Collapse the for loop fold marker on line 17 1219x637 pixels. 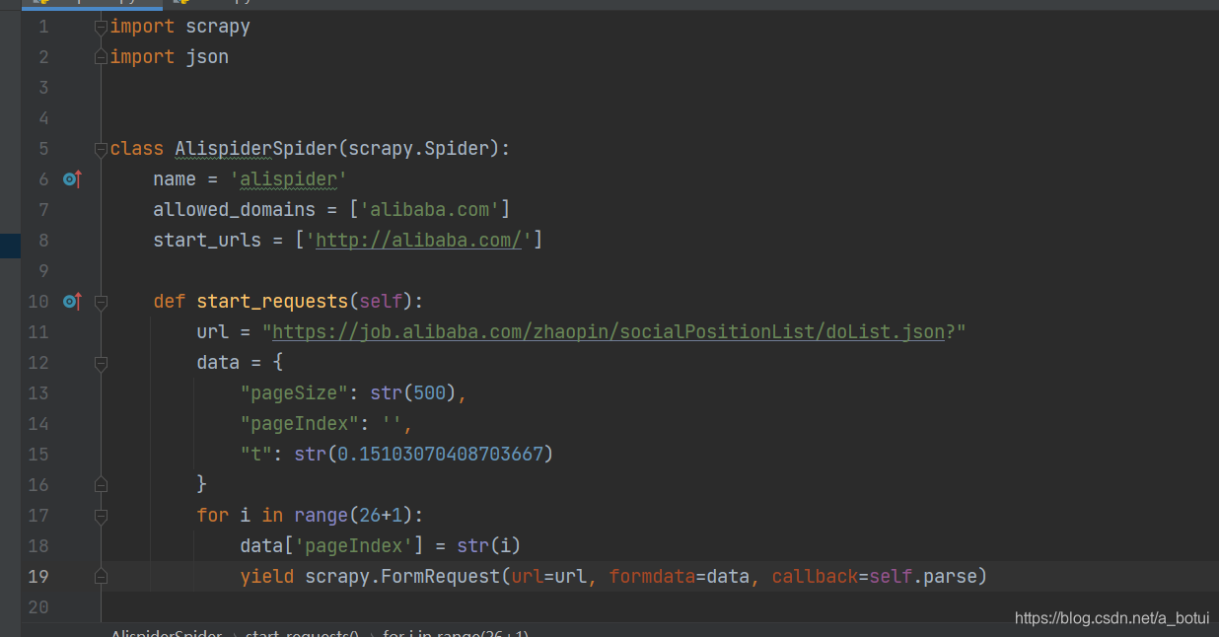[101, 516]
